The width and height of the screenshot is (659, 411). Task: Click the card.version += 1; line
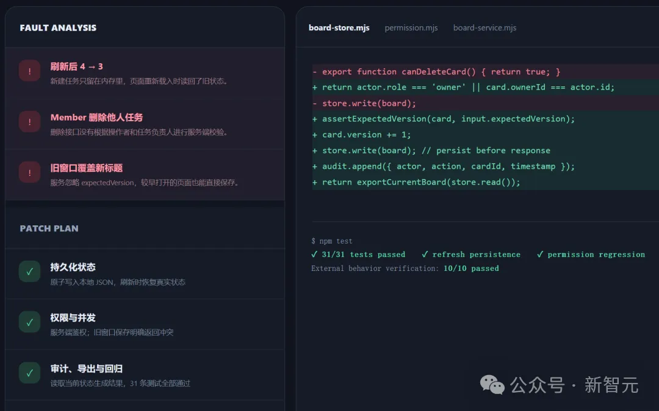tap(486, 135)
